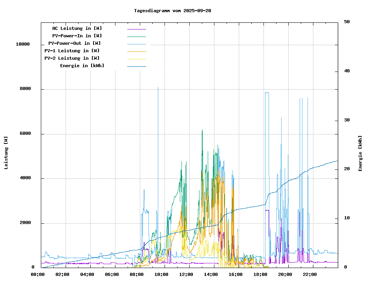This screenshot has width=377, height=283.
Task: Click the purple AC Leistung legend line
Action: point(136,29)
